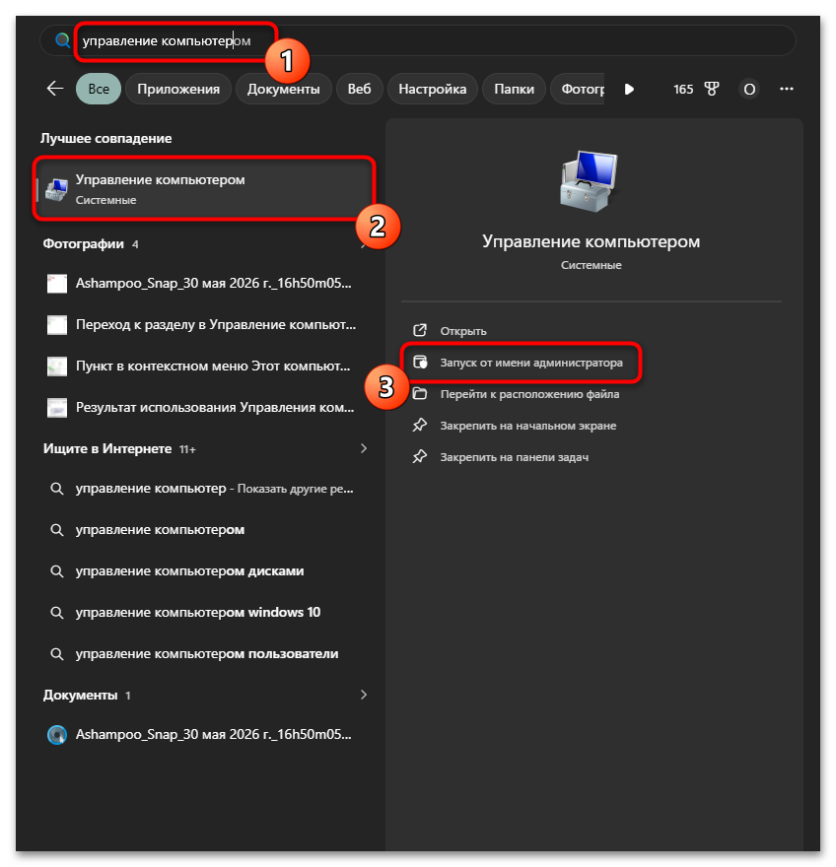Image resolution: width=836 pixels, height=867 pixels.
Task: Open the 'Управление компьютером' best match result
Action: (204, 189)
